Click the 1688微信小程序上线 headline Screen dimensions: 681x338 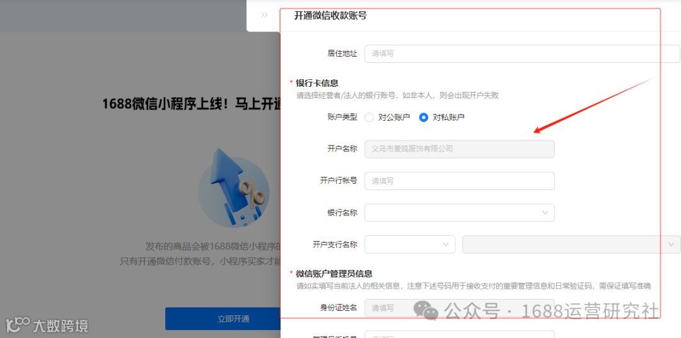point(191,104)
